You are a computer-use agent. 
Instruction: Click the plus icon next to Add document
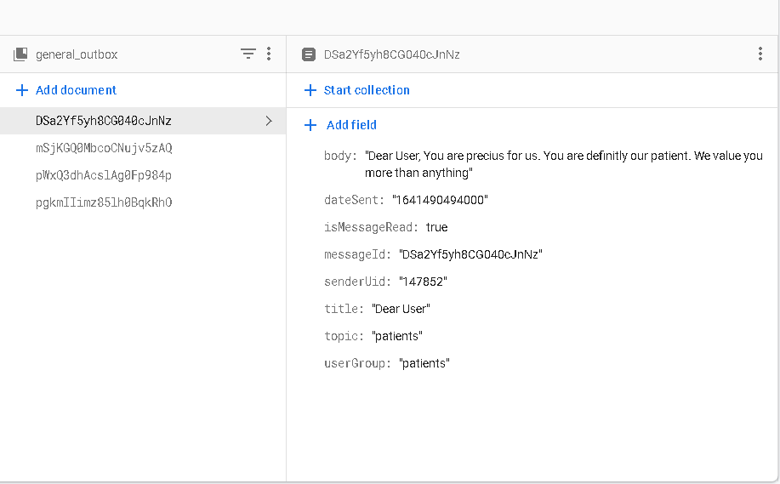click(x=22, y=90)
